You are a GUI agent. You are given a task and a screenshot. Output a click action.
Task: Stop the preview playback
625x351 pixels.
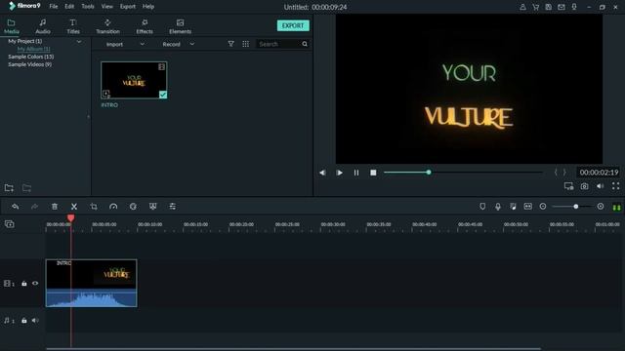tap(373, 173)
